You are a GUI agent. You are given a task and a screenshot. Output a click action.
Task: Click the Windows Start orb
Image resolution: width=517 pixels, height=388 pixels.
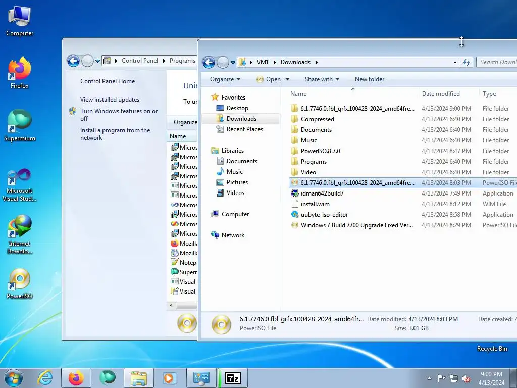click(14, 378)
